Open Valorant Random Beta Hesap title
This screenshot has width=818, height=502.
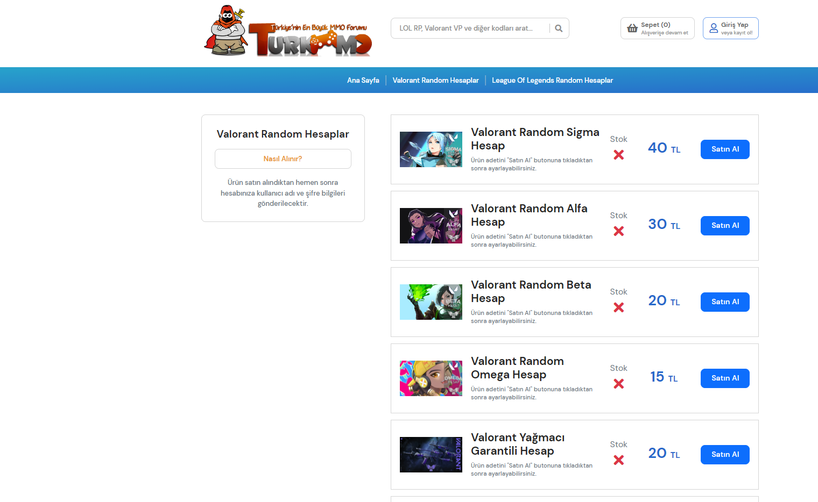tap(531, 291)
